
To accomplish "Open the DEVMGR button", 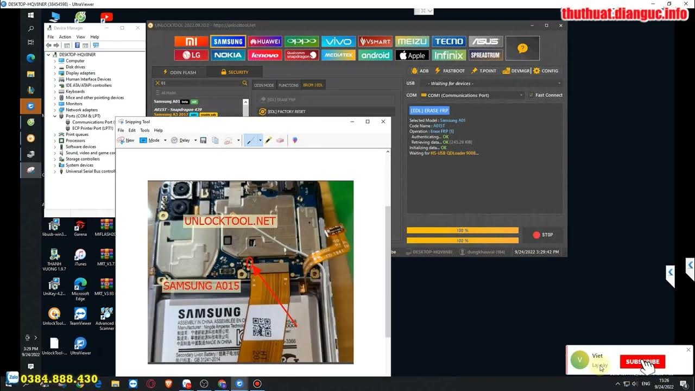I will click(x=516, y=71).
